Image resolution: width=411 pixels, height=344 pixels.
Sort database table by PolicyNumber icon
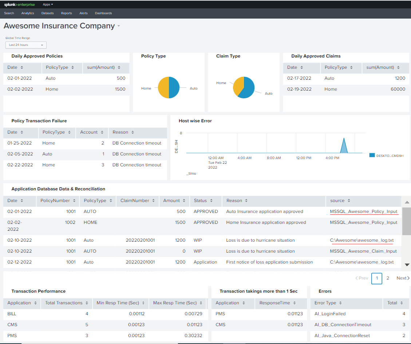pyautogui.click(x=74, y=201)
